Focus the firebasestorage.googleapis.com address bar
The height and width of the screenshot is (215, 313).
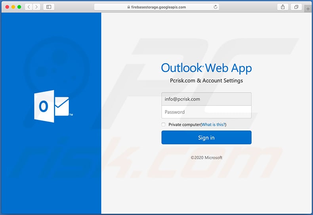click(156, 7)
